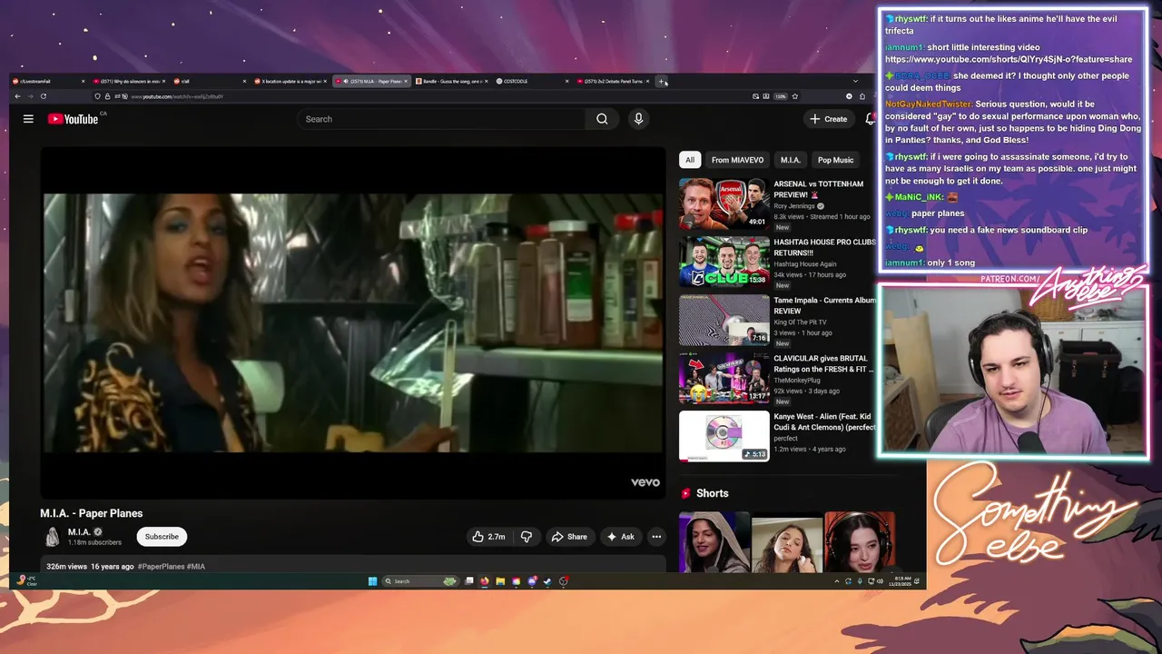Select the From MIAVEVO filter chip
1162x654 pixels.
point(737,160)
